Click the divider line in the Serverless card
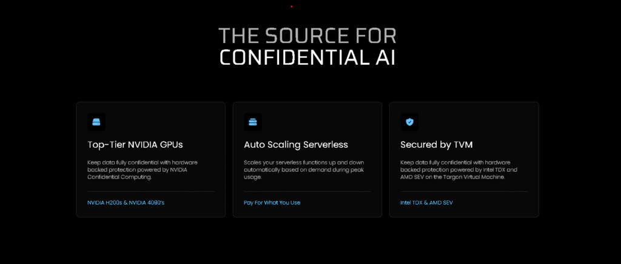The image size is (621, 264). [x=307, y=191]
